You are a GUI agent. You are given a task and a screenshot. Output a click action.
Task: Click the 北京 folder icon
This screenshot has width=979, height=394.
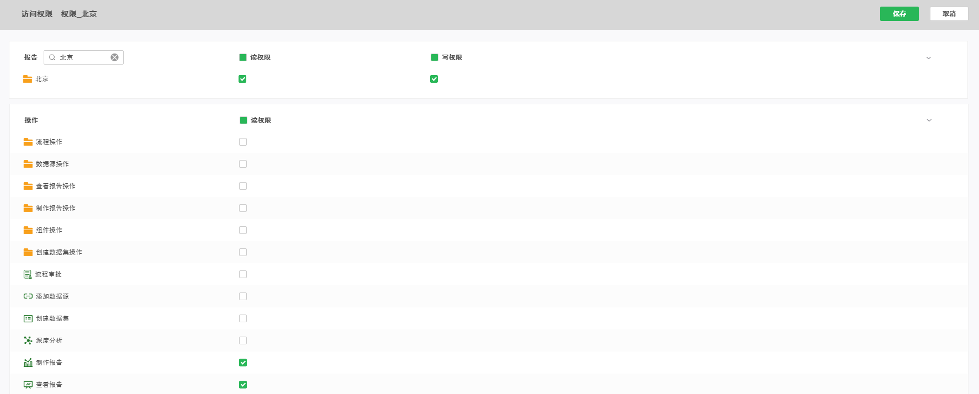click(27, 79)
